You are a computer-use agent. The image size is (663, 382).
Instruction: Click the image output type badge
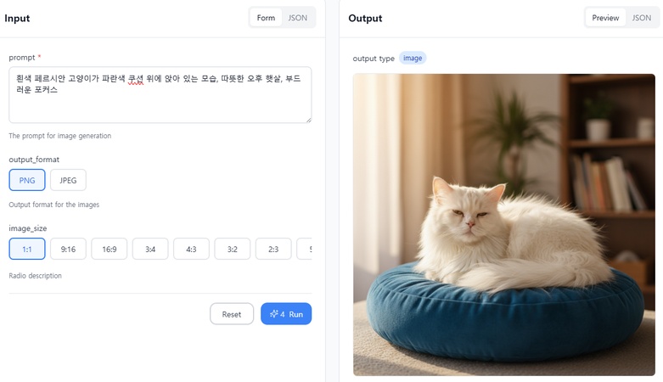pyautogui.click(x=413, y=58)
